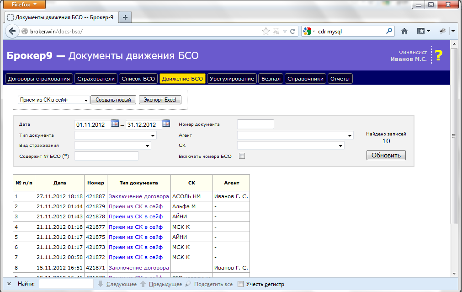
Task: Bookmark page with the star icon
Action: 266,31
